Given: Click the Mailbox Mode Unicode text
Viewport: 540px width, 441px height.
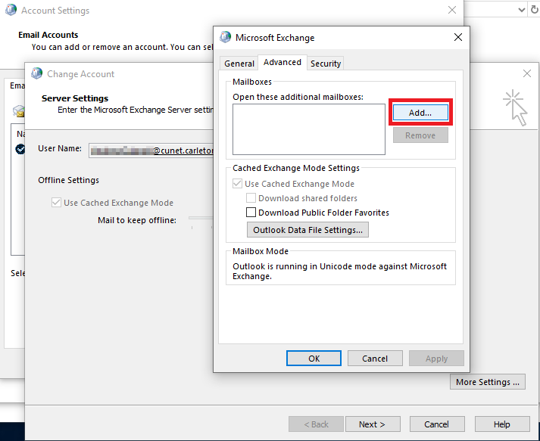Looking at the screenshot, I should 339,271.
